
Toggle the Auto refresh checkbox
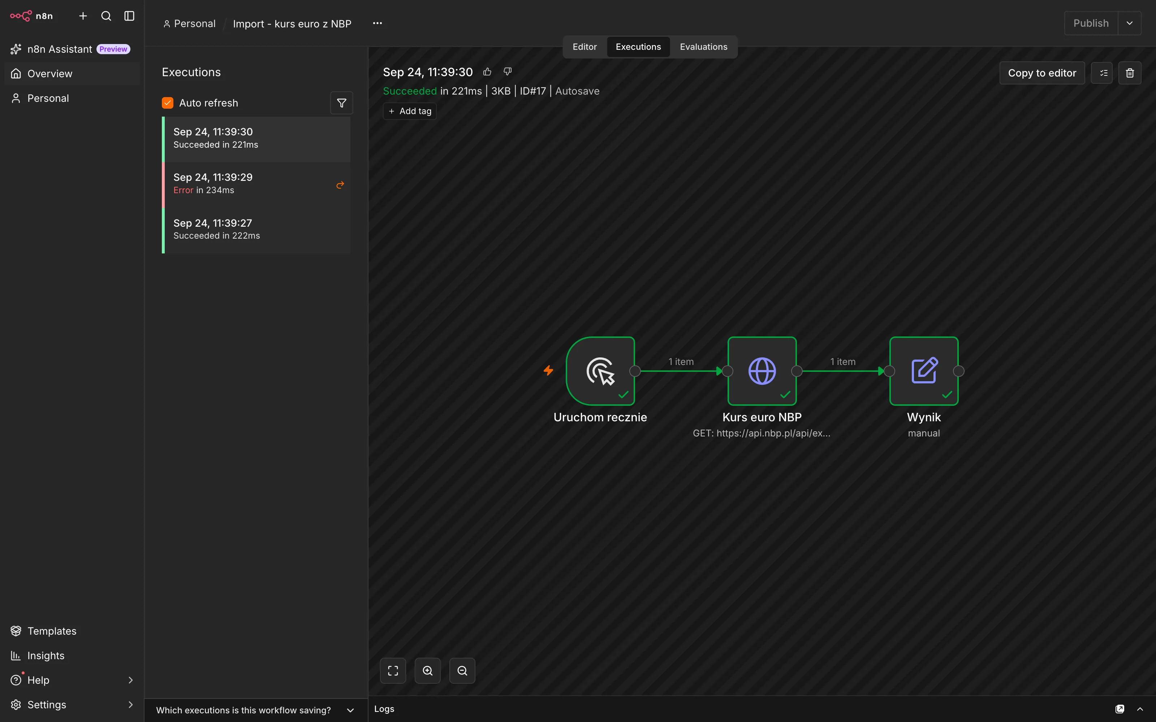(168, 103)
